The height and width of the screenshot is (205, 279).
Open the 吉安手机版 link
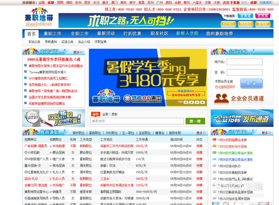click(x=231, y=3)
